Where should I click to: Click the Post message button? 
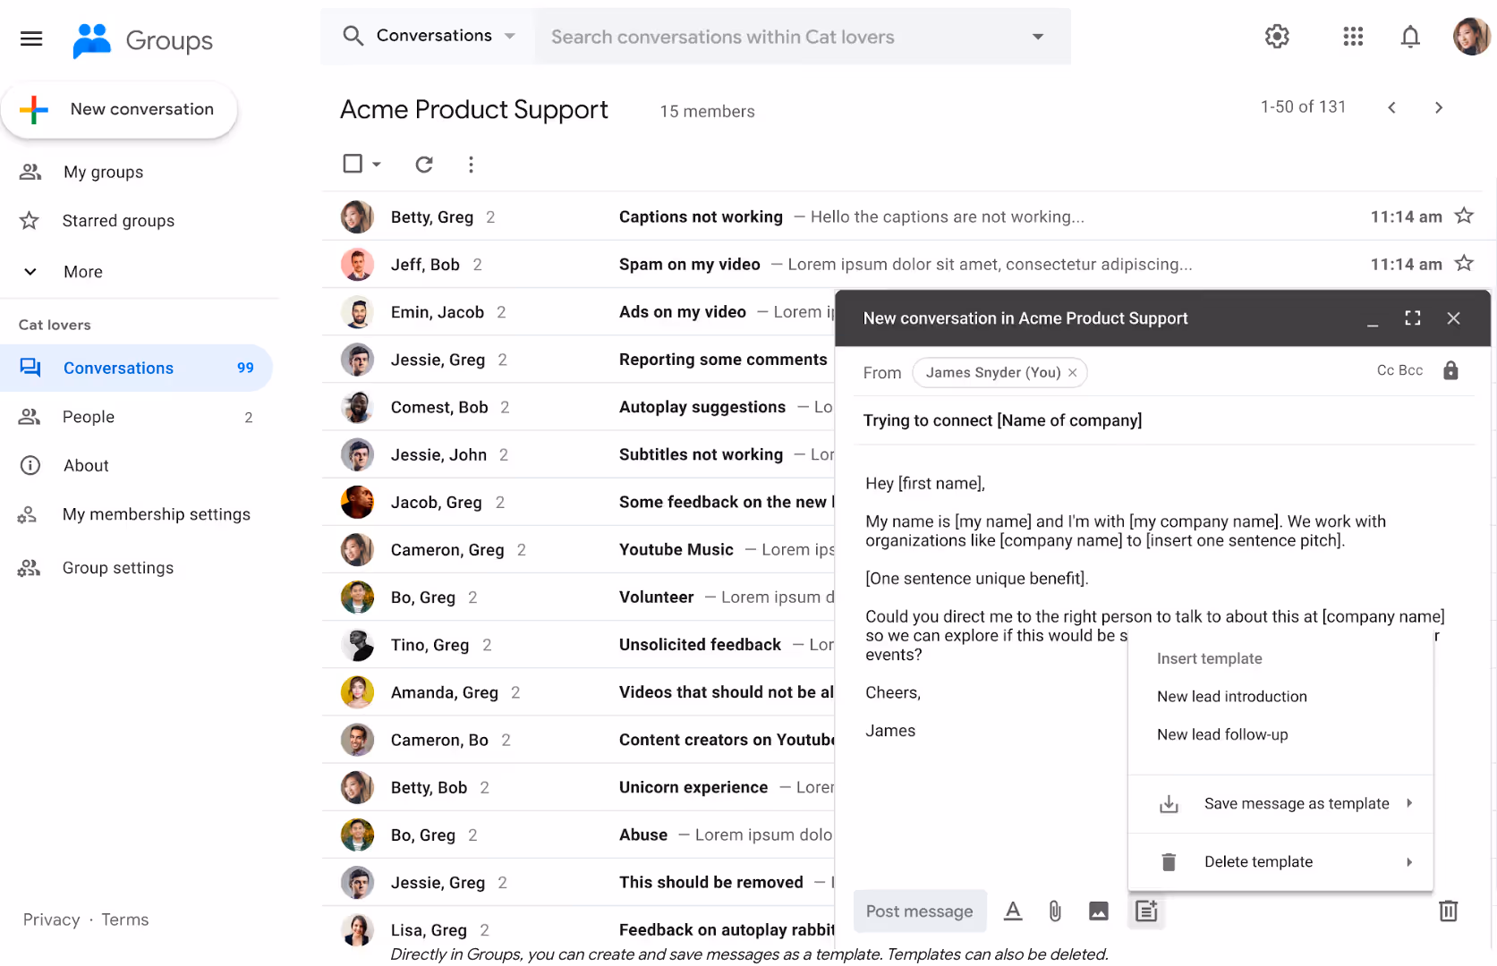tap(920, 911)
